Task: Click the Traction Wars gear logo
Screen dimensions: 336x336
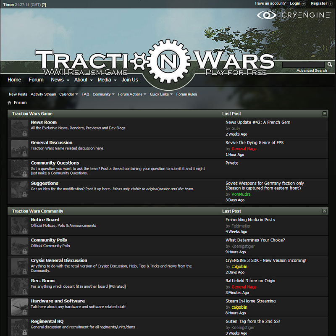Action: [x=168, y=61]
